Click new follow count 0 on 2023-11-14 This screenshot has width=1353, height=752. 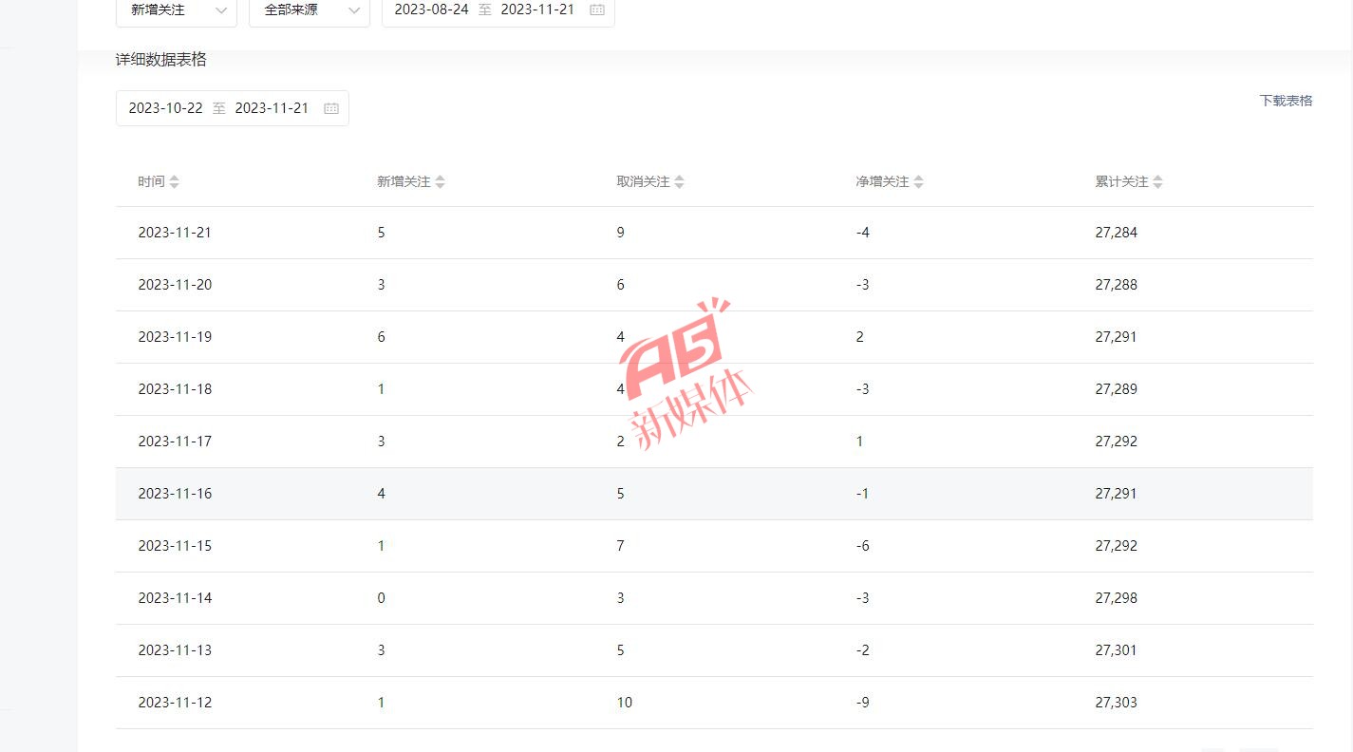tap(382, 598)
